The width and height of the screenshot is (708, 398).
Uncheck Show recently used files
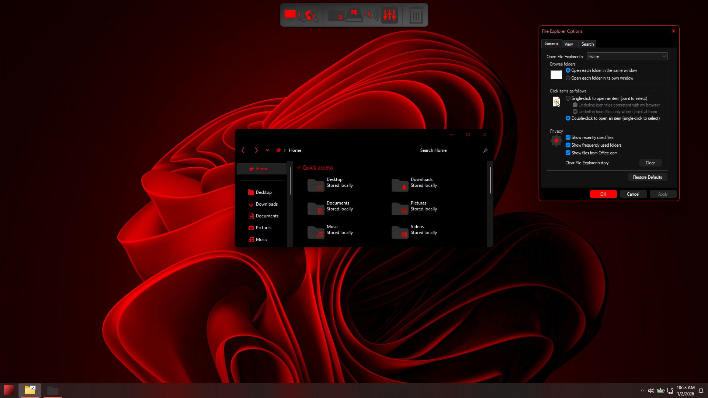[x=568, y=137]
